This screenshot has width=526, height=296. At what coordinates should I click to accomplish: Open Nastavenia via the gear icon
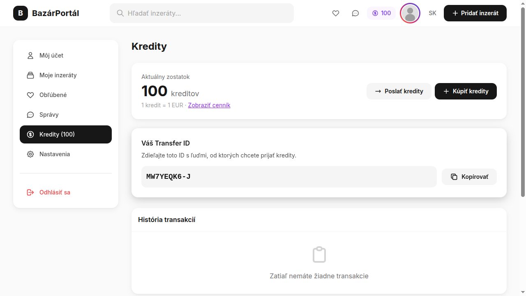[x=30, y=154]
